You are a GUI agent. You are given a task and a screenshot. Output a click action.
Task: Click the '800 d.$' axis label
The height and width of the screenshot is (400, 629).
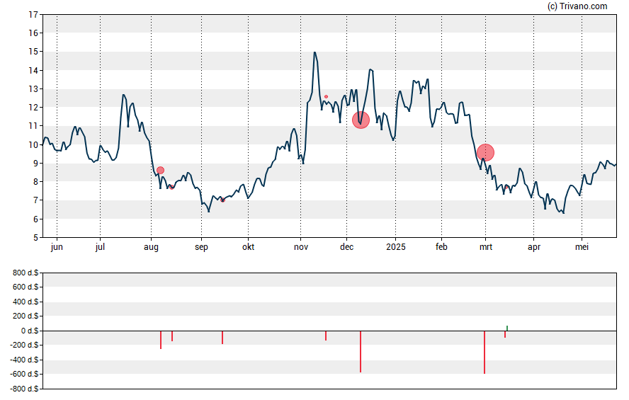coord(25,273)
